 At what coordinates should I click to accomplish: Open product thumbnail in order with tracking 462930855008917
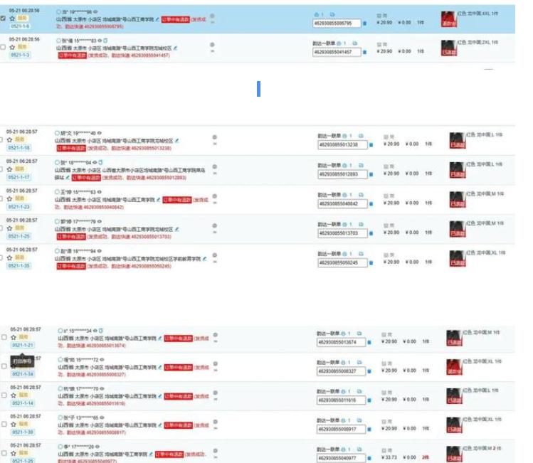click(454, 425)
